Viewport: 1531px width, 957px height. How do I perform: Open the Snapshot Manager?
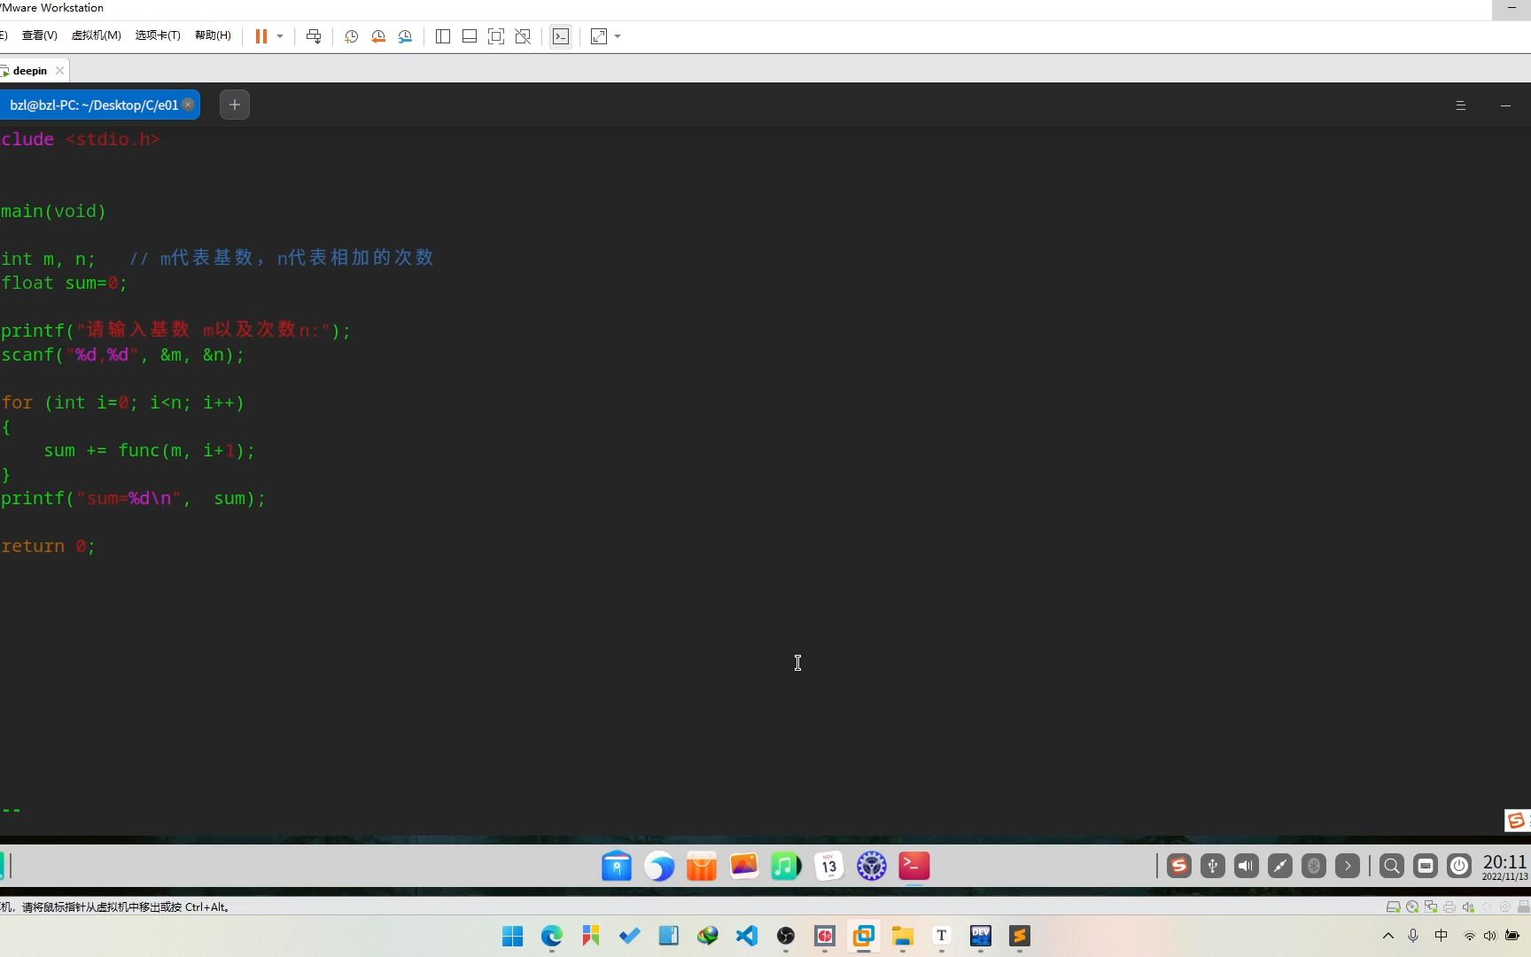click(406, 36)
